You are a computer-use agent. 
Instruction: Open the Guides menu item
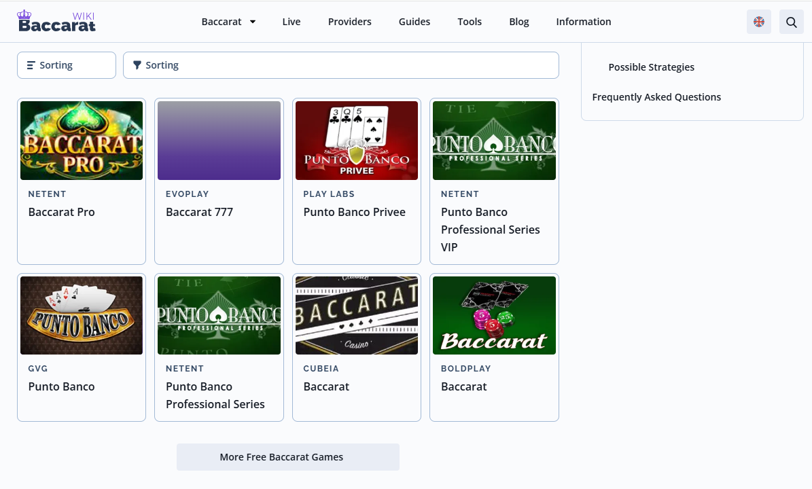coord(414,22)
